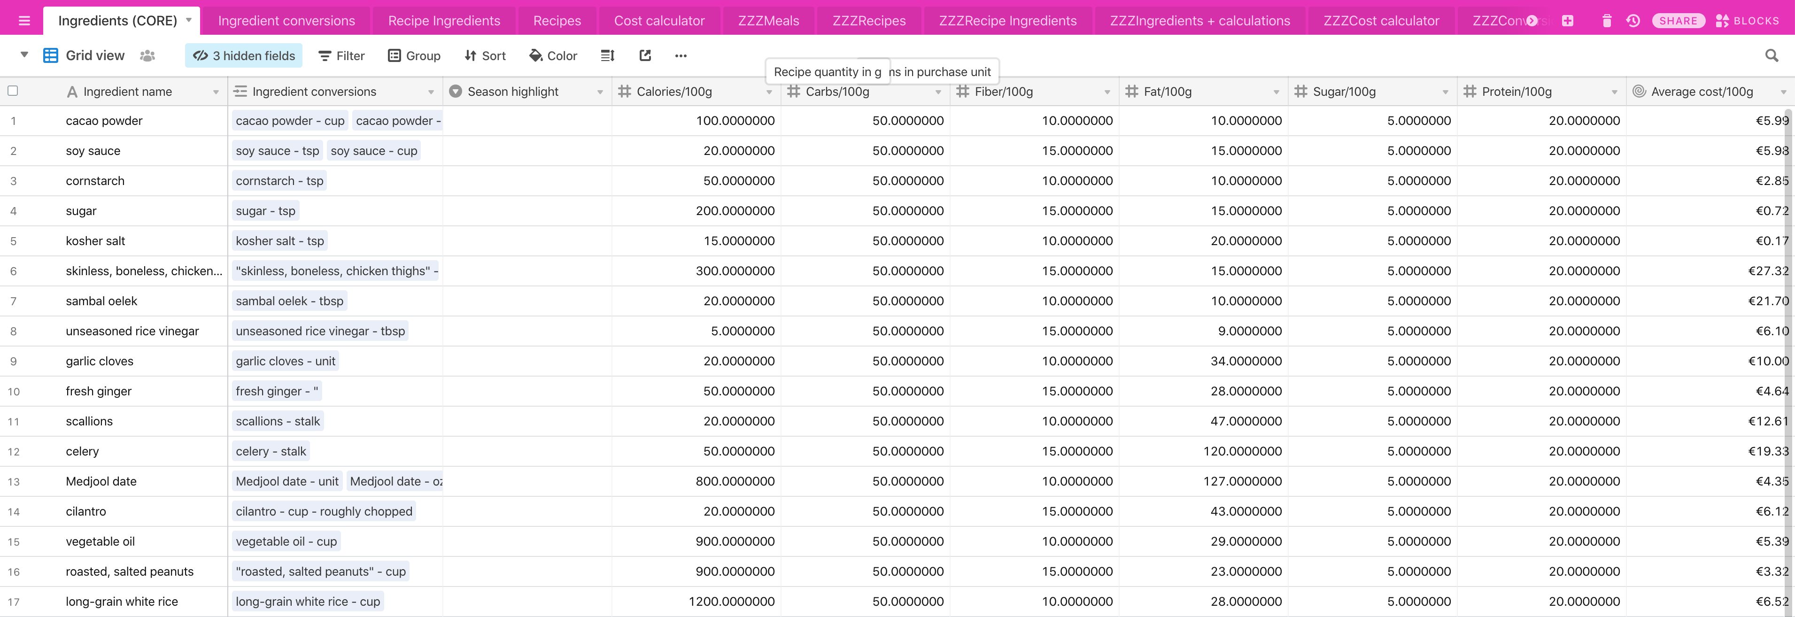Expand the views sidebar triangle

click(24, 55)
